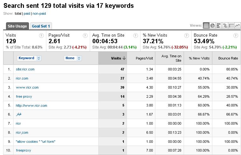
Task: Click bounce rate 80.85% cell
Action: tap(232, 69)
